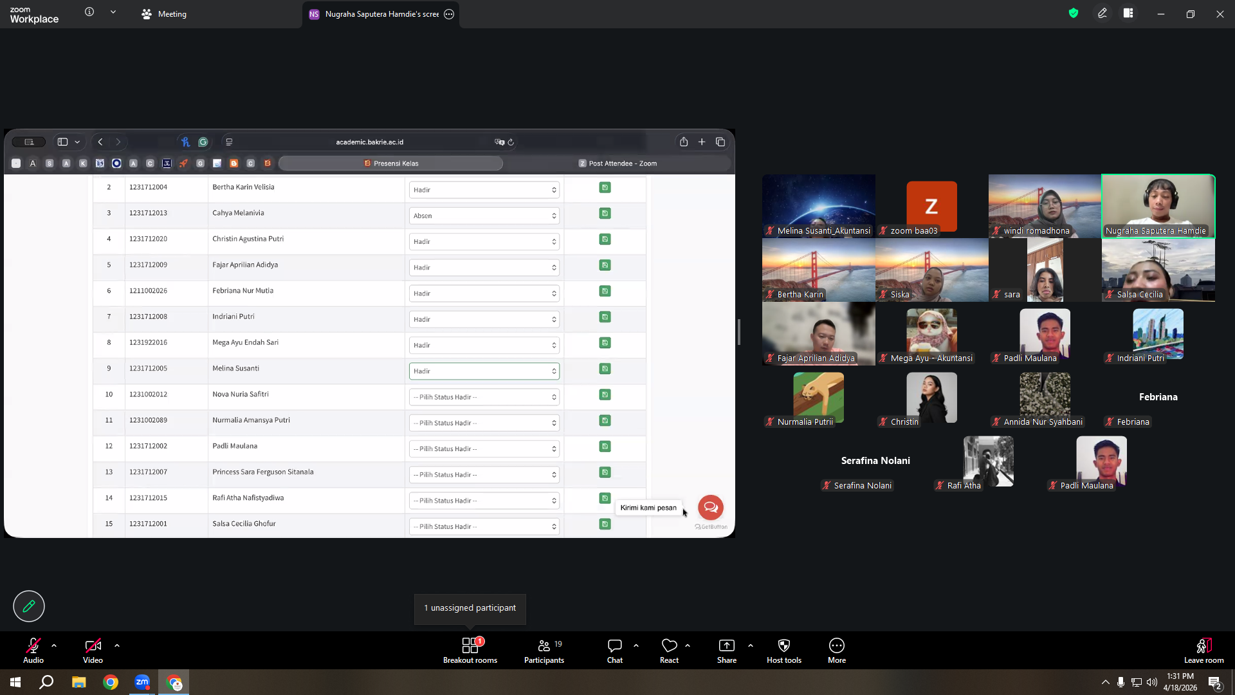Expand Chat options arrow
Viewport: 1235px width, 695px height.
click(x=636, y=645)
